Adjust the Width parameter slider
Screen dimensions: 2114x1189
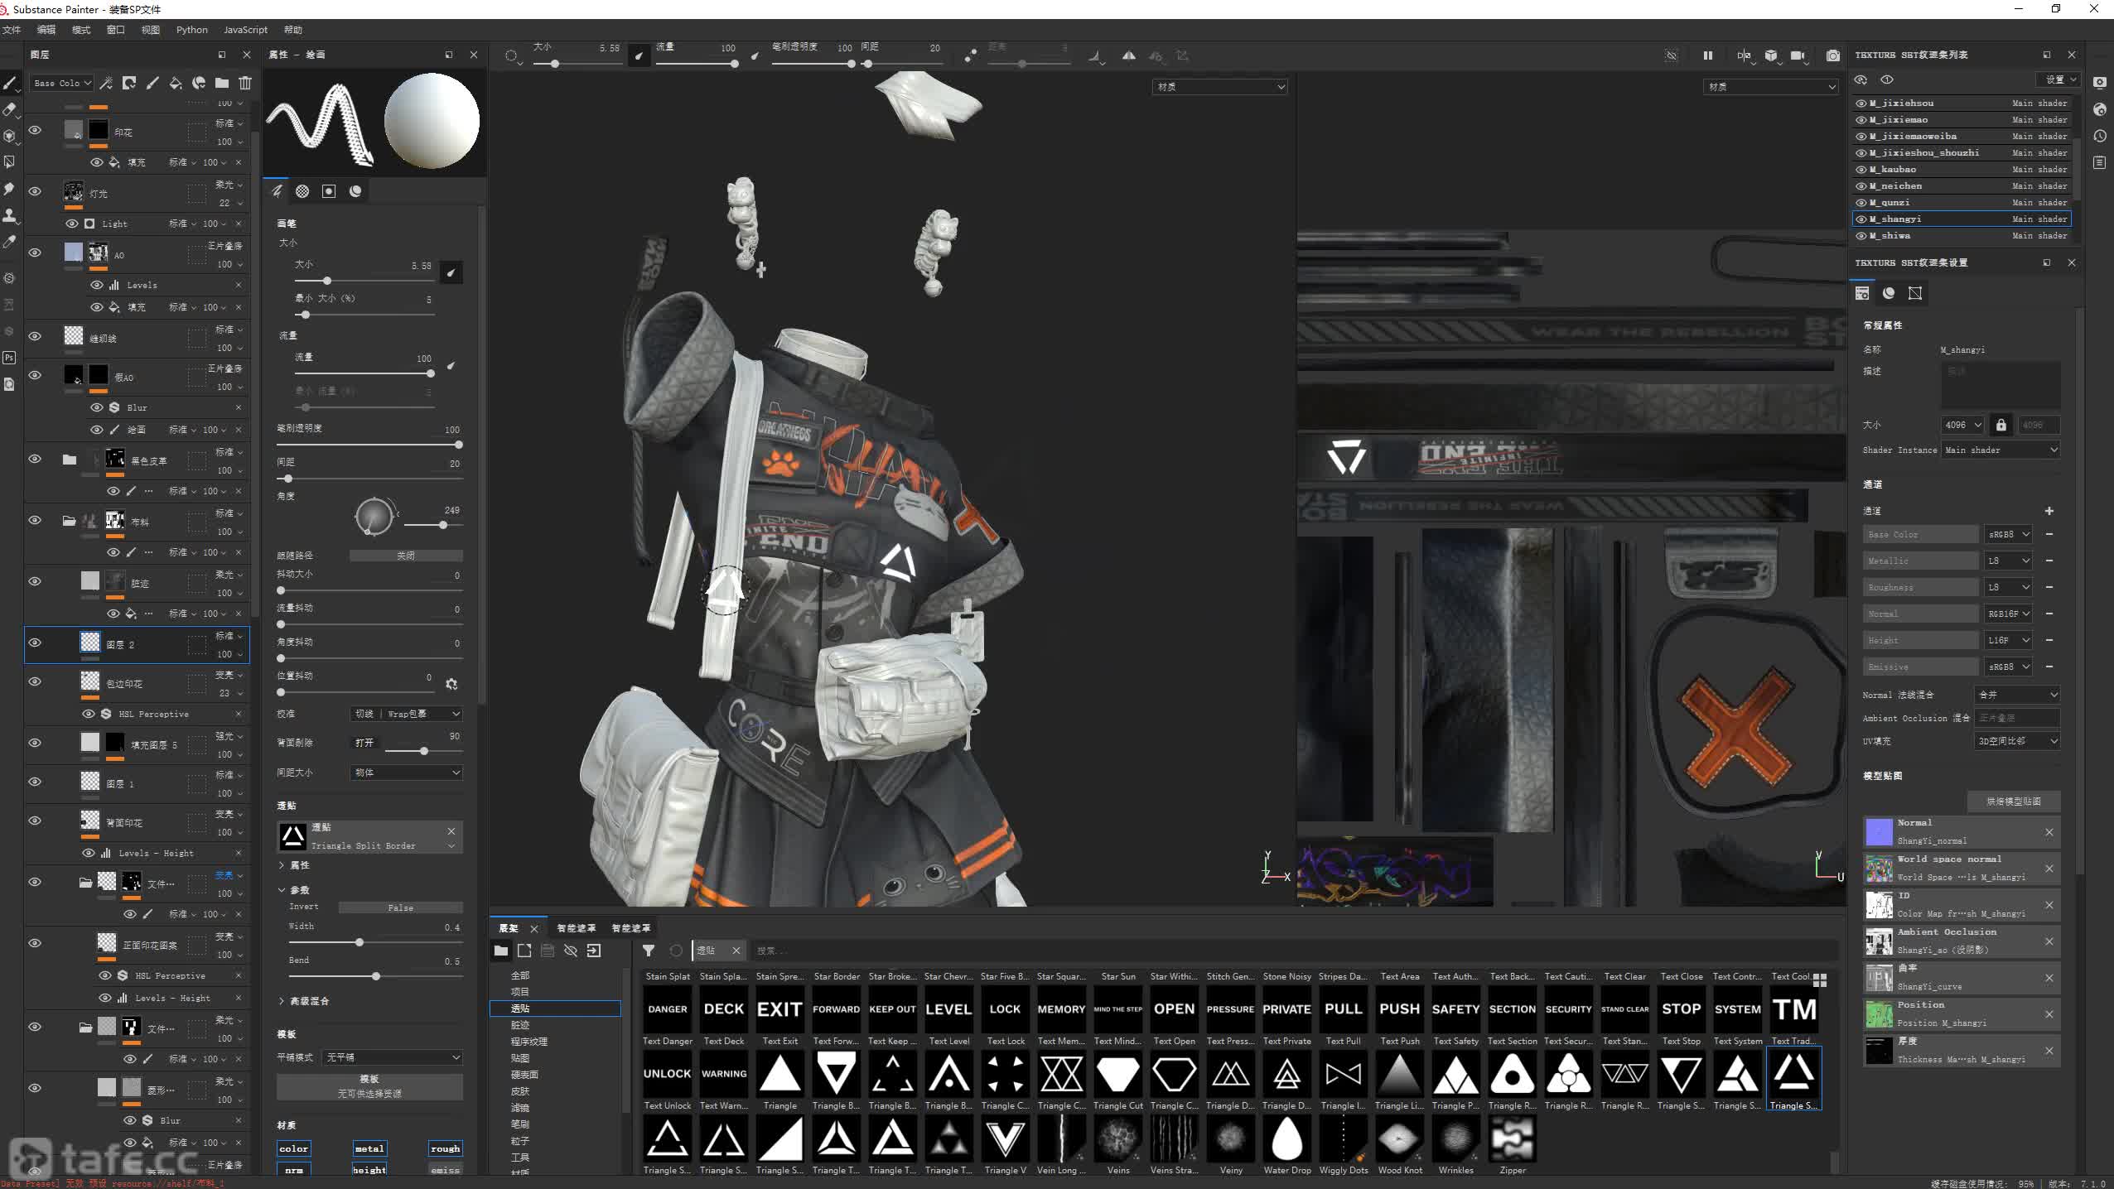375,942
